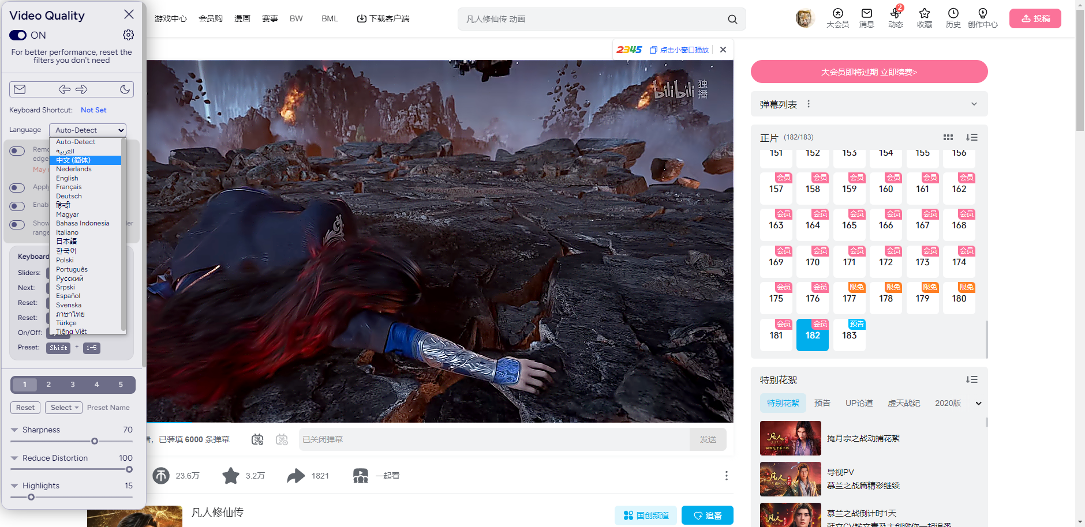The image size is (1085, 527).
Task: Click the left arrow icon in Video Quality panel
Action: pos(65,89)
